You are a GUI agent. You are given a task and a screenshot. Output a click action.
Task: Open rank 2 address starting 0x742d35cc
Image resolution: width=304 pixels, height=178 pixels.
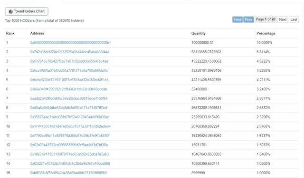click(70, 52)
